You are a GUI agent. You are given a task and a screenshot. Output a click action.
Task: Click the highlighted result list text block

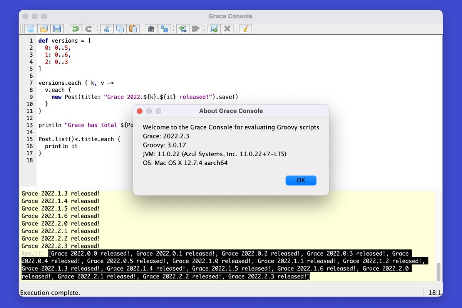point(225,265)
